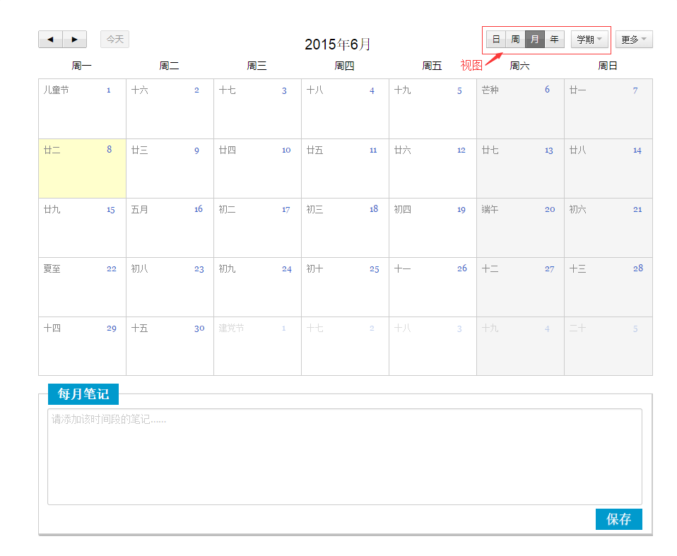Open the 学期 (semester) dropdown
Screen dimensions: 677x556
(x=589, y=40)
